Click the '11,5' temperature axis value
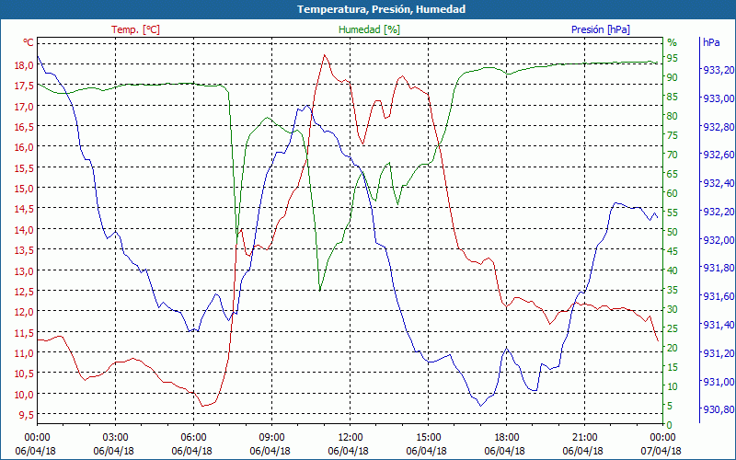 coord(25,332)
